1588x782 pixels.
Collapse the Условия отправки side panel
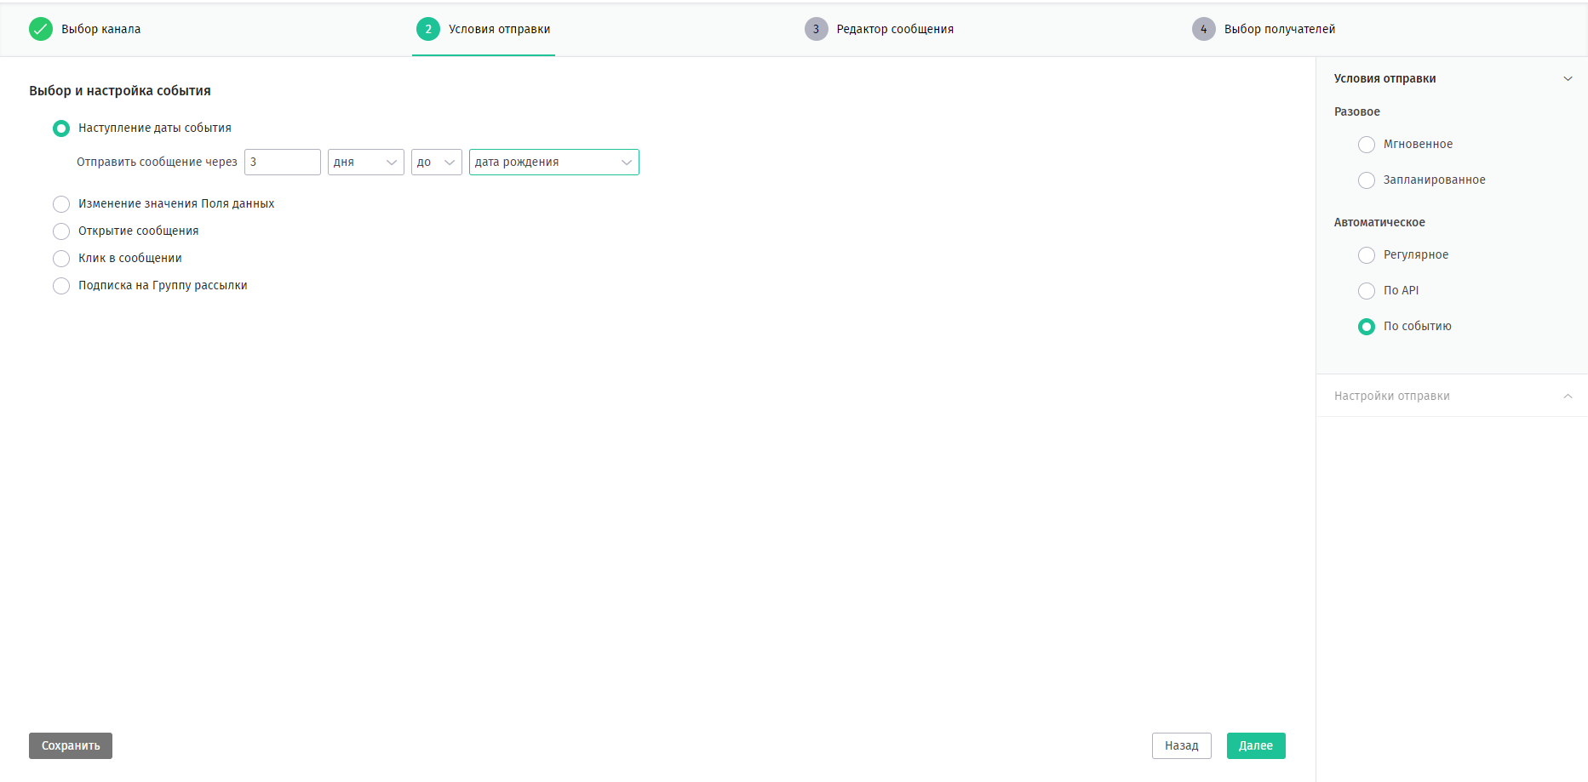[1568, 78]
